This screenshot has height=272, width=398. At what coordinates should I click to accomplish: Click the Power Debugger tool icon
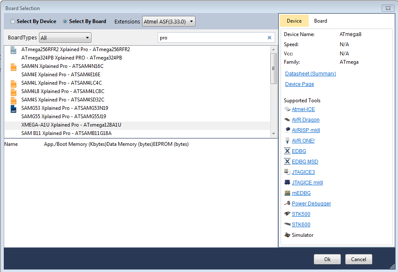point(287,204)
